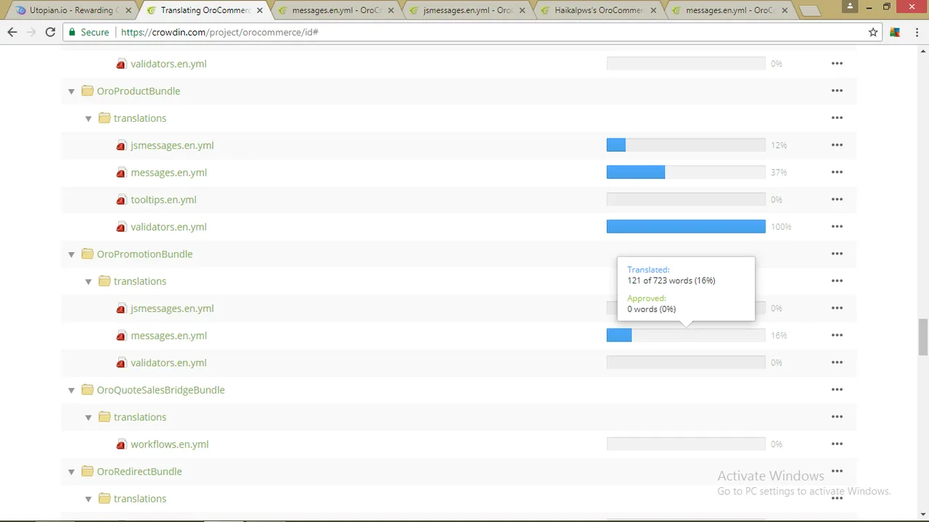Open more options for OroQuoteSalesBridgeBundle folder
This screenshot has width=929, height=522.
click(x=837, y=390)
